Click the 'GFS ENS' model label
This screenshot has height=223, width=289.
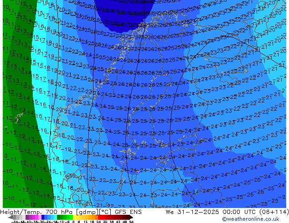pyautogui.click(x=128, y=212)
